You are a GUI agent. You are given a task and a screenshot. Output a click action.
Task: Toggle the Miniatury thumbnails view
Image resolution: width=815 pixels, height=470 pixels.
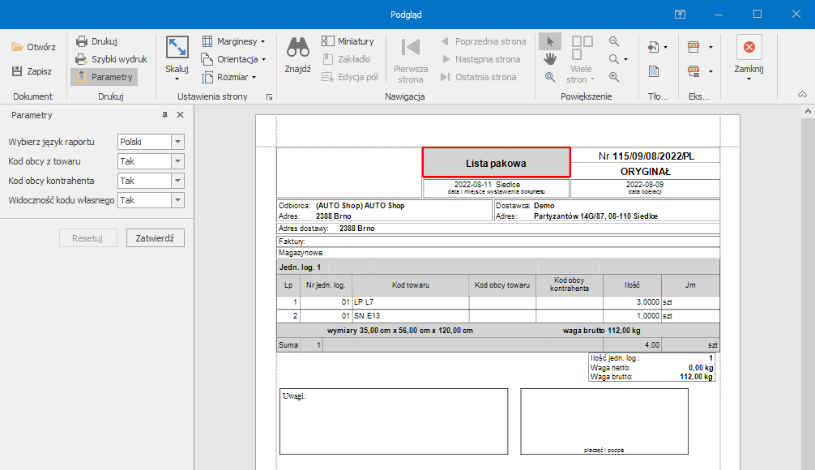348,41
